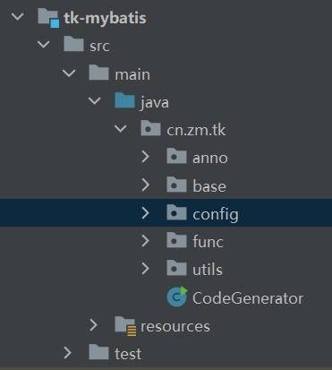
Task: Click the tk-mybatis module folder icon
Action: pyautogui.click(x=48, y=18)
